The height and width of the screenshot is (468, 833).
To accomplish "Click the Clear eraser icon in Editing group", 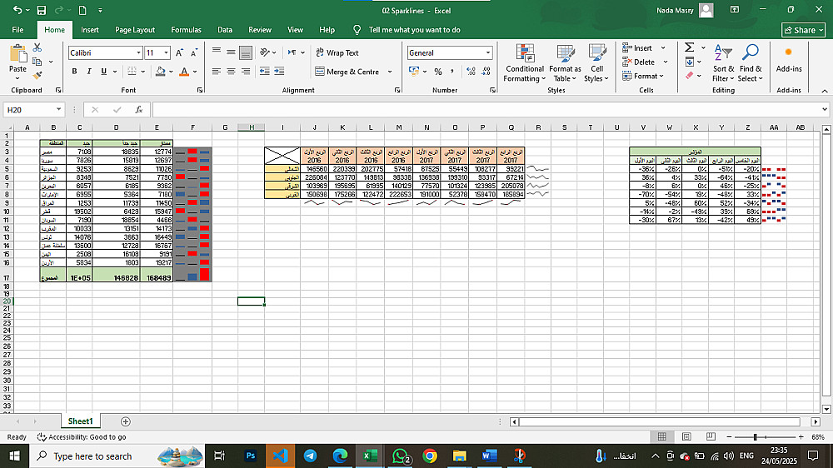I will coord(690,76).
